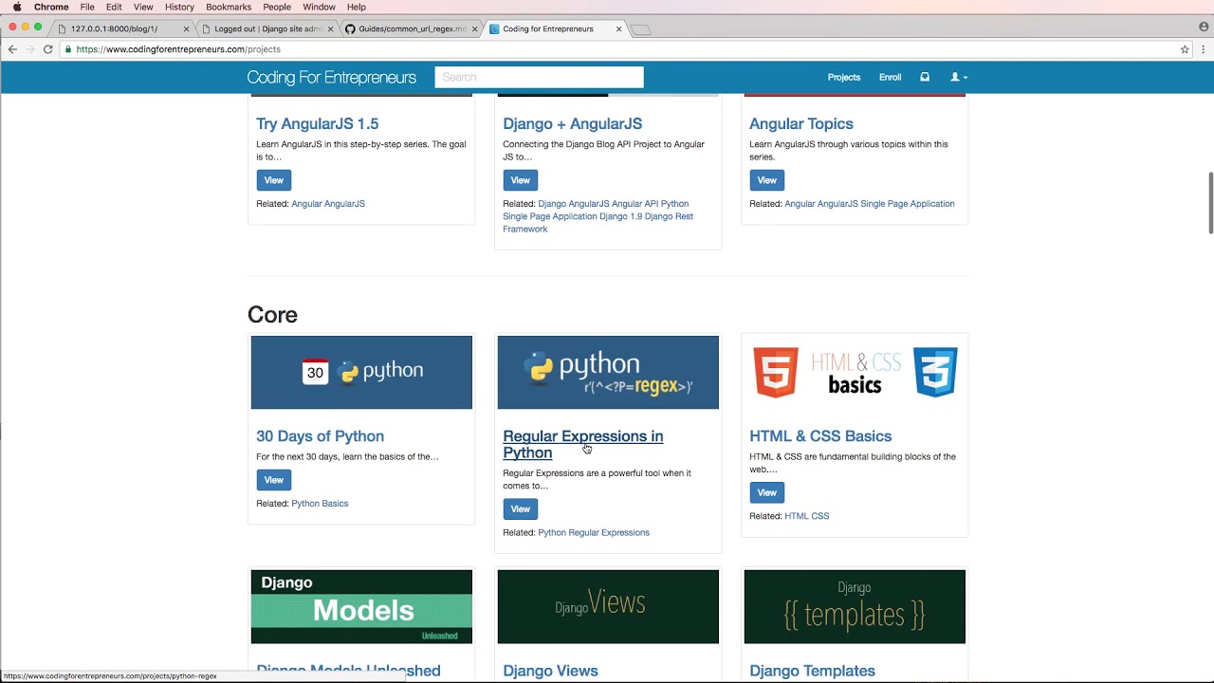This screenshot has width=1214, height=683.
Task: Open the Help menu
Action: coord(357,7)
